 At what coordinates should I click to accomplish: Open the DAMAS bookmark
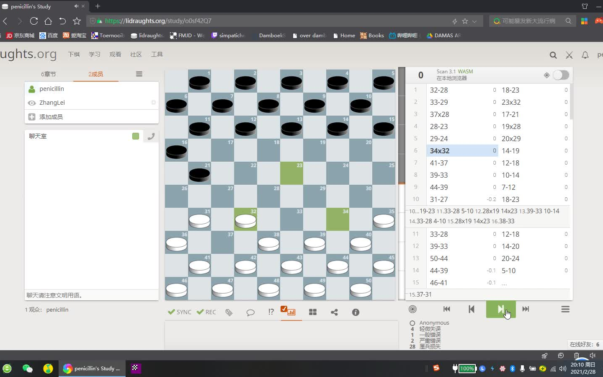click(x=443, y=36)
